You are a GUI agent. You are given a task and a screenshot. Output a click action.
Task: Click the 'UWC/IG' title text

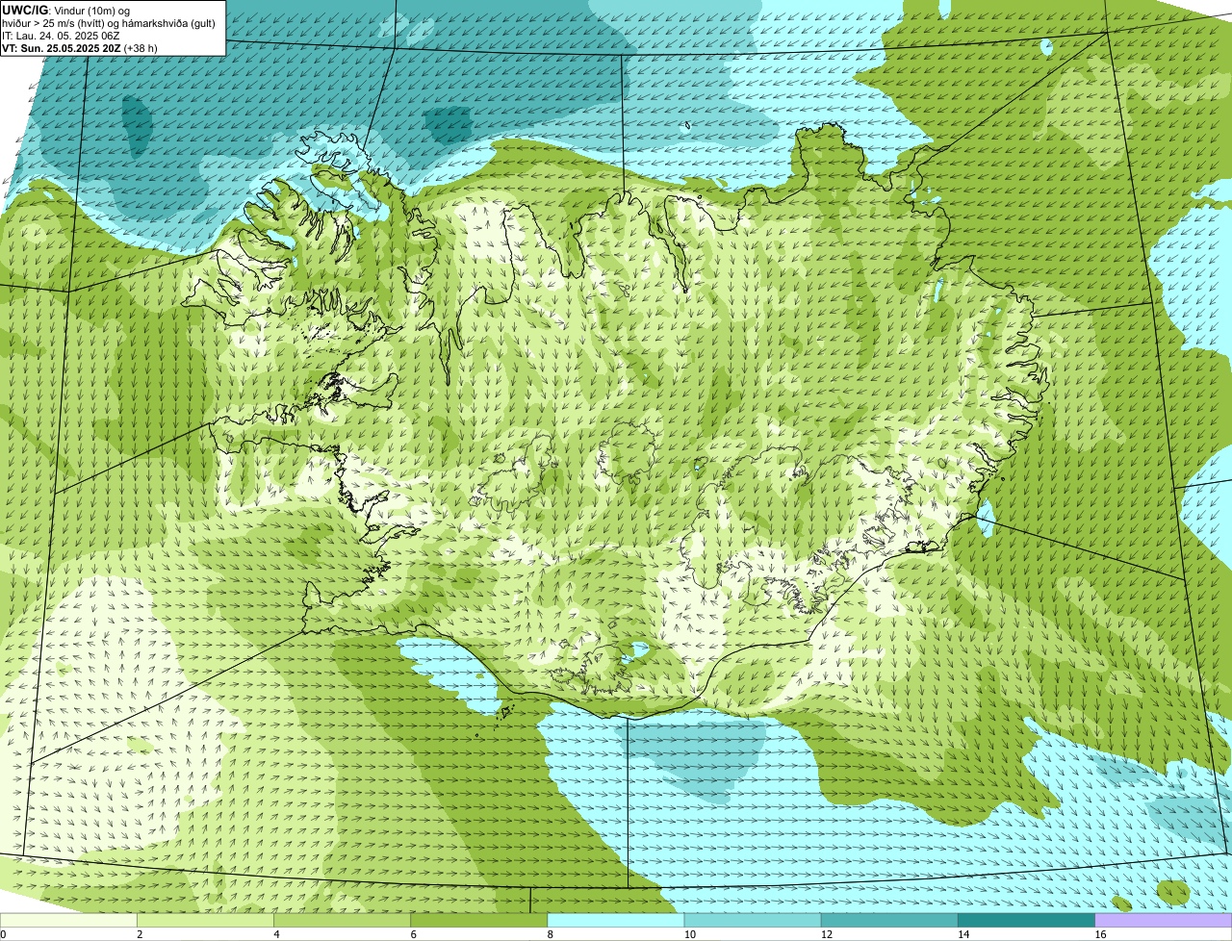[x=25, y=10]
